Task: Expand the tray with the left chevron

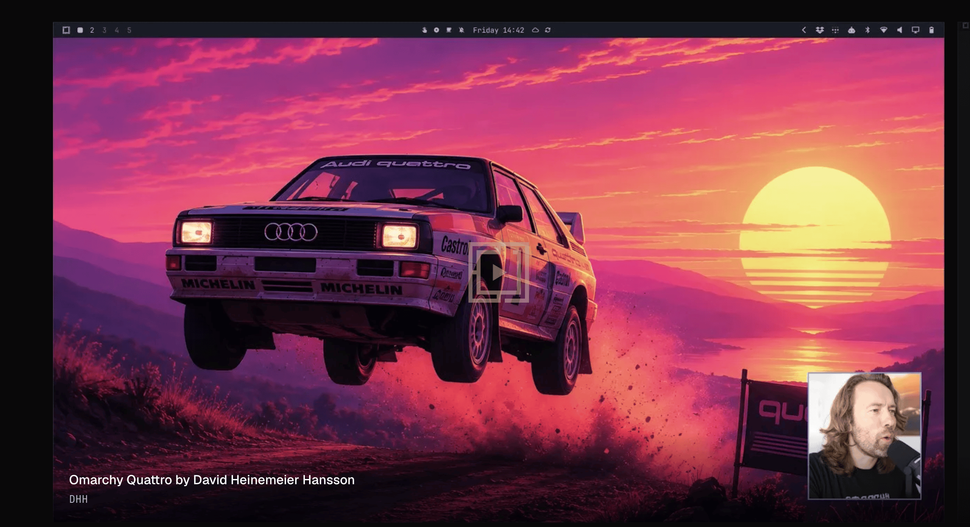Action: (x=804, y=30)
